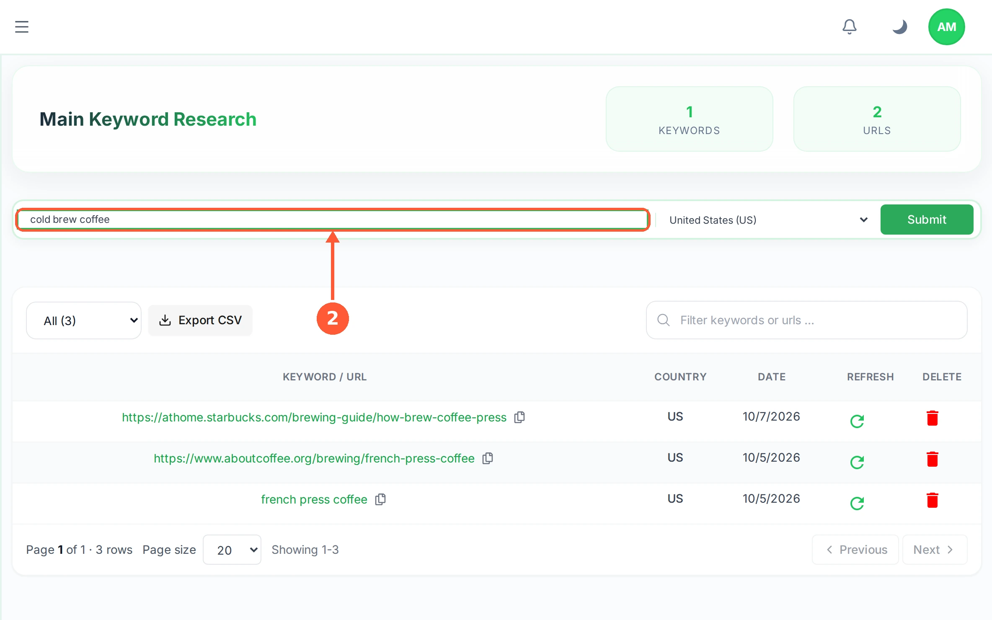Click the 10/7/2026 date cell
Viewport: 992px width, 620px height.
772,416
